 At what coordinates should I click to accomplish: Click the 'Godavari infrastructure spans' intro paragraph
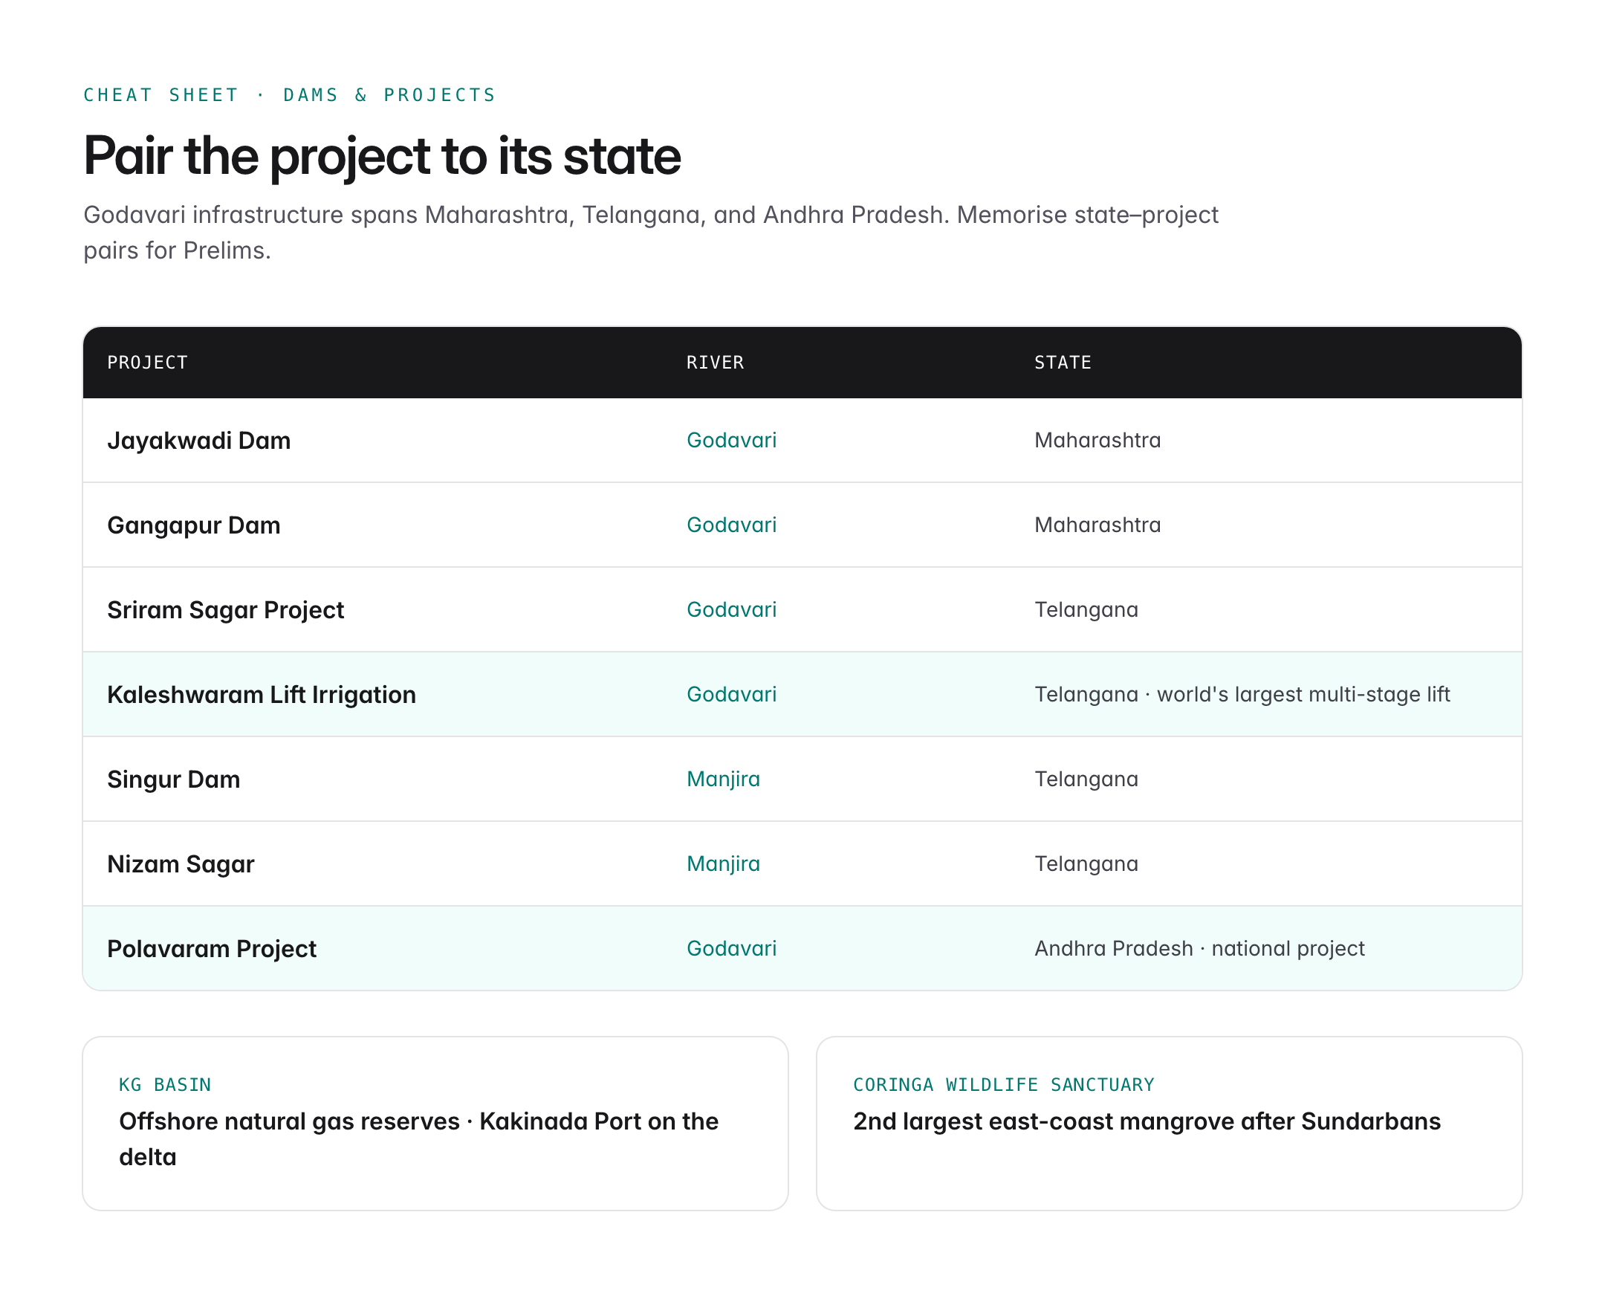[650, 233]
